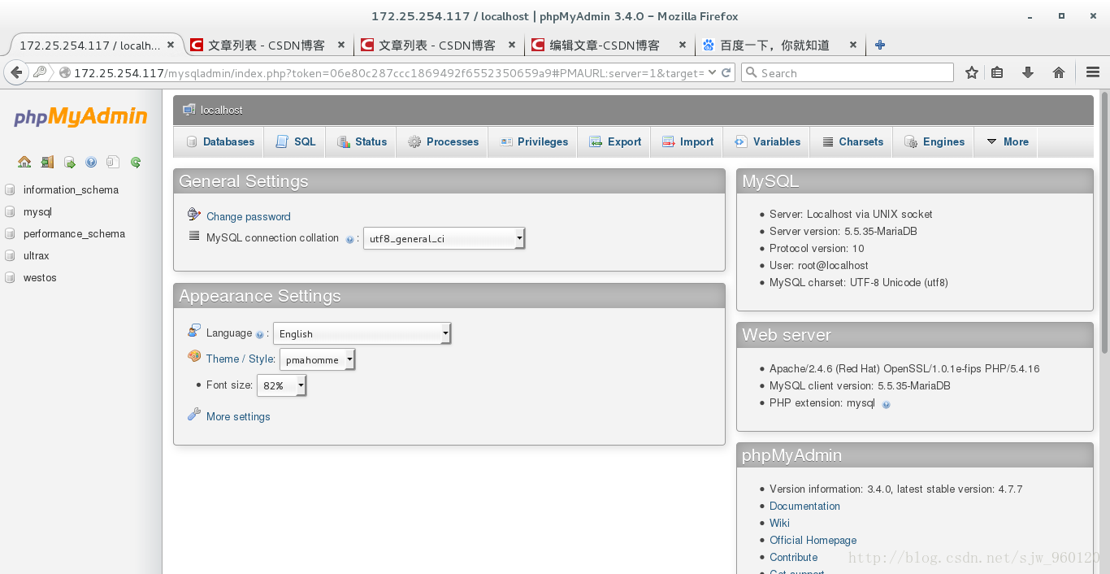Bookmark this page with star icon
The height and width of the screenshot is (574, 1110).
(x=972, y=73)
